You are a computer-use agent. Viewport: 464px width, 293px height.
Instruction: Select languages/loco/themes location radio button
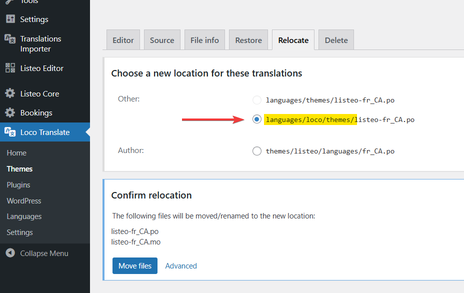point(257,119)
